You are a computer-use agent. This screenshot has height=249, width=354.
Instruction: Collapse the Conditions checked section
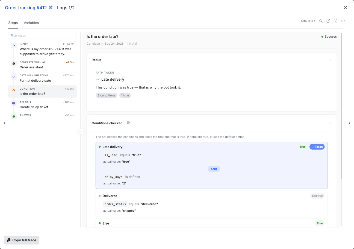tap(330, 123)
